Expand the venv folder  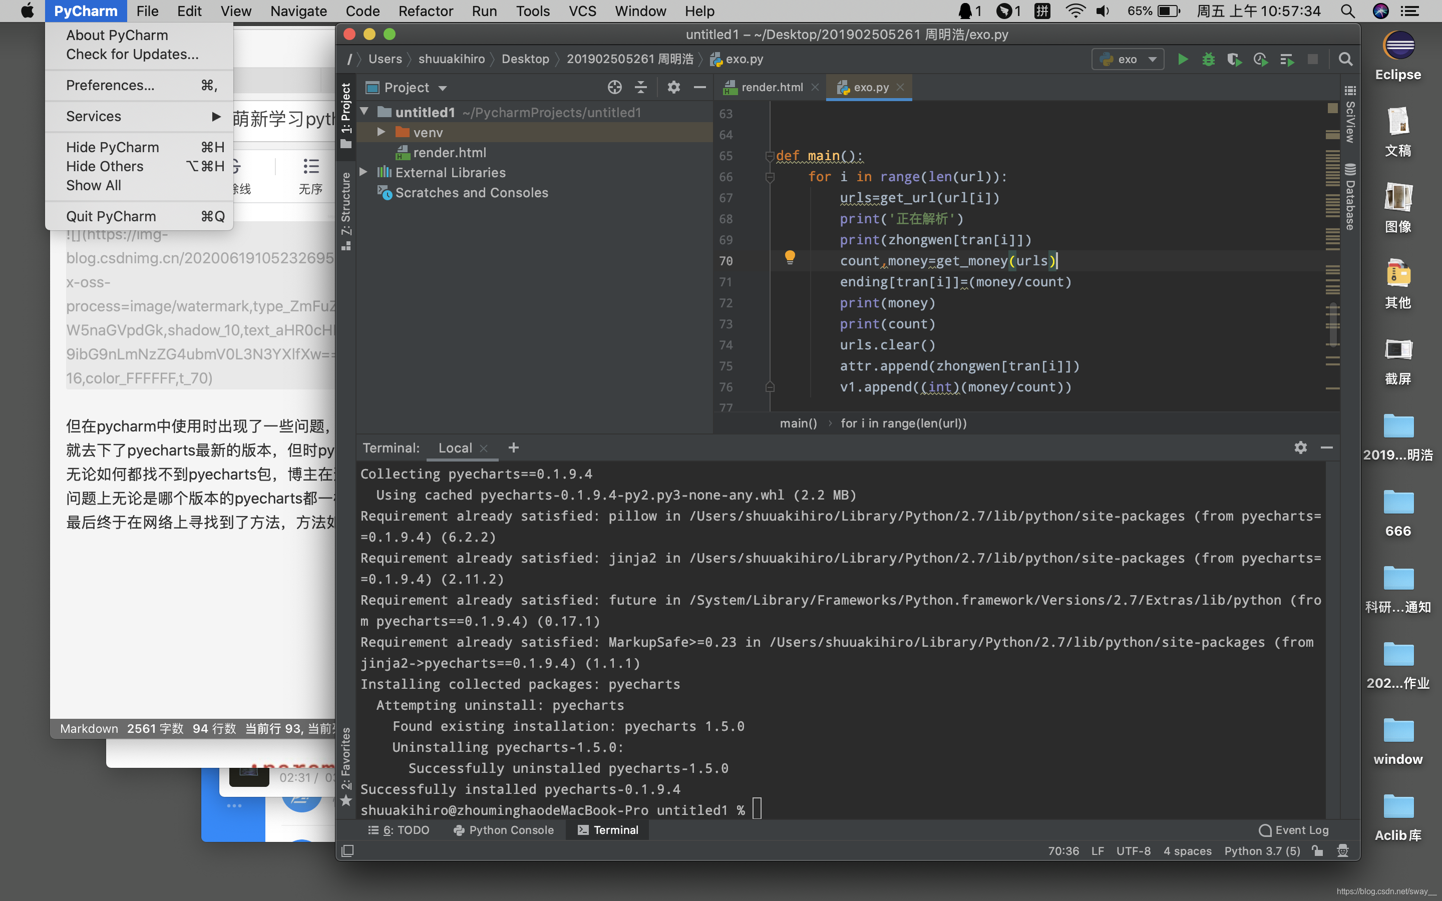pyautogui.click(x=382, y=132)
